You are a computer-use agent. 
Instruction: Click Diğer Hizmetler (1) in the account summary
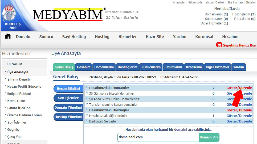[214, 23]
